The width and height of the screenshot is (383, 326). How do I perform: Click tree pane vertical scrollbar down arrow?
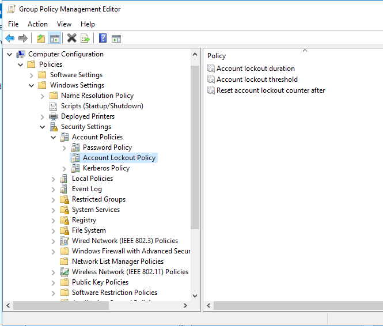point(195,296)
